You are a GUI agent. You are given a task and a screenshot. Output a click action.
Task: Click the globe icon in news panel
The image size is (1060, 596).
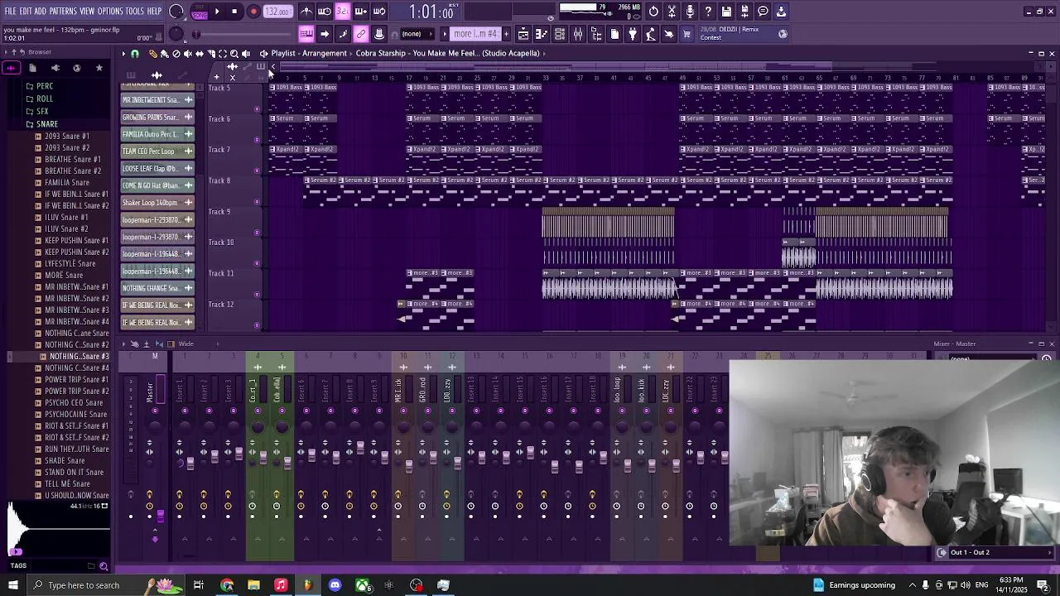[x=783, y=34]
